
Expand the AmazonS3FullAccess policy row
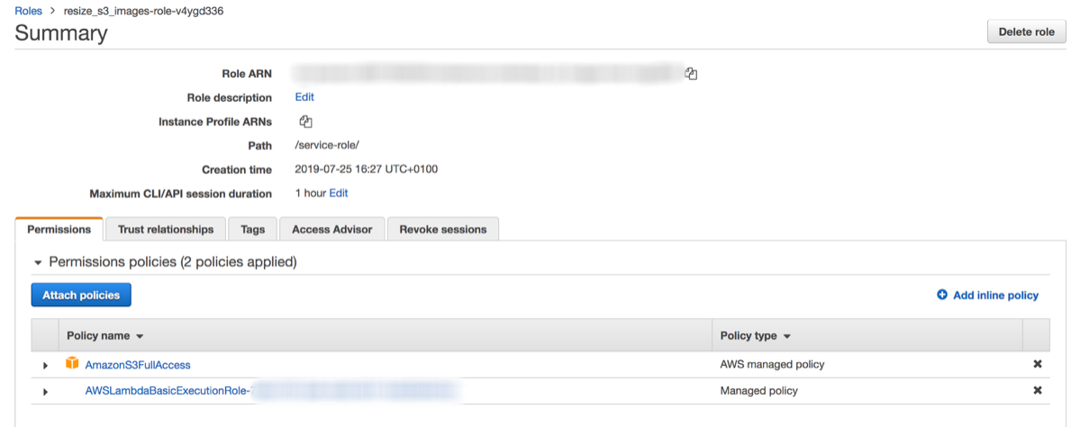46,365
